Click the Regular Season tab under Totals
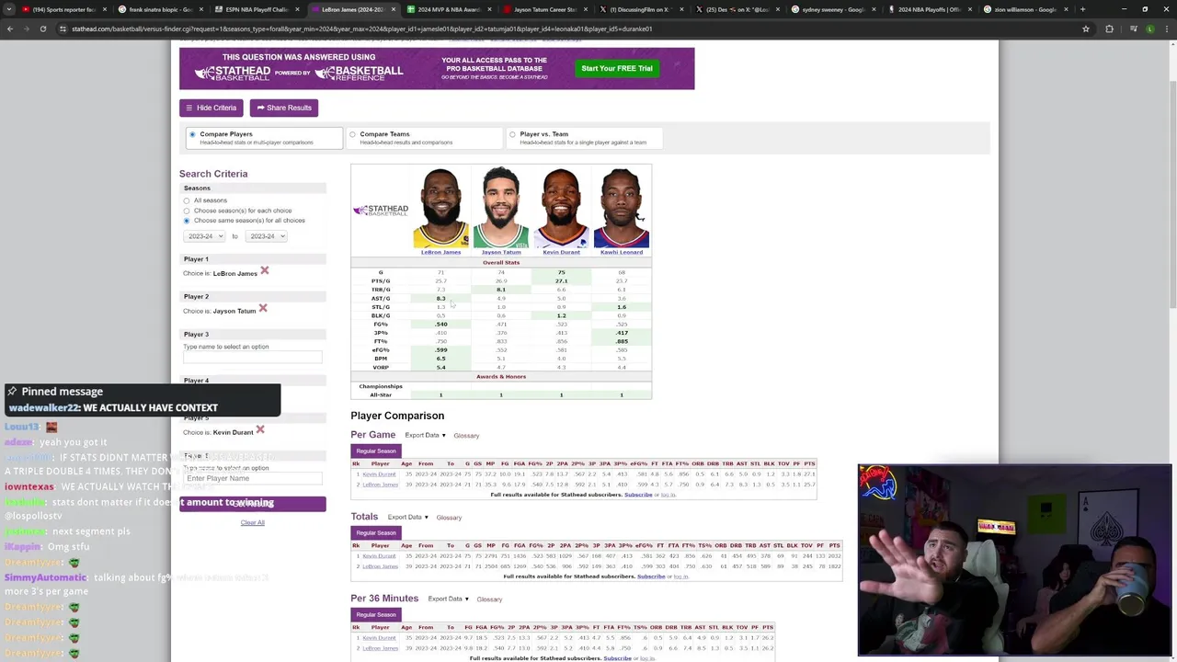Viewport: 1177px width, 662px height. (x=375, y=533)
